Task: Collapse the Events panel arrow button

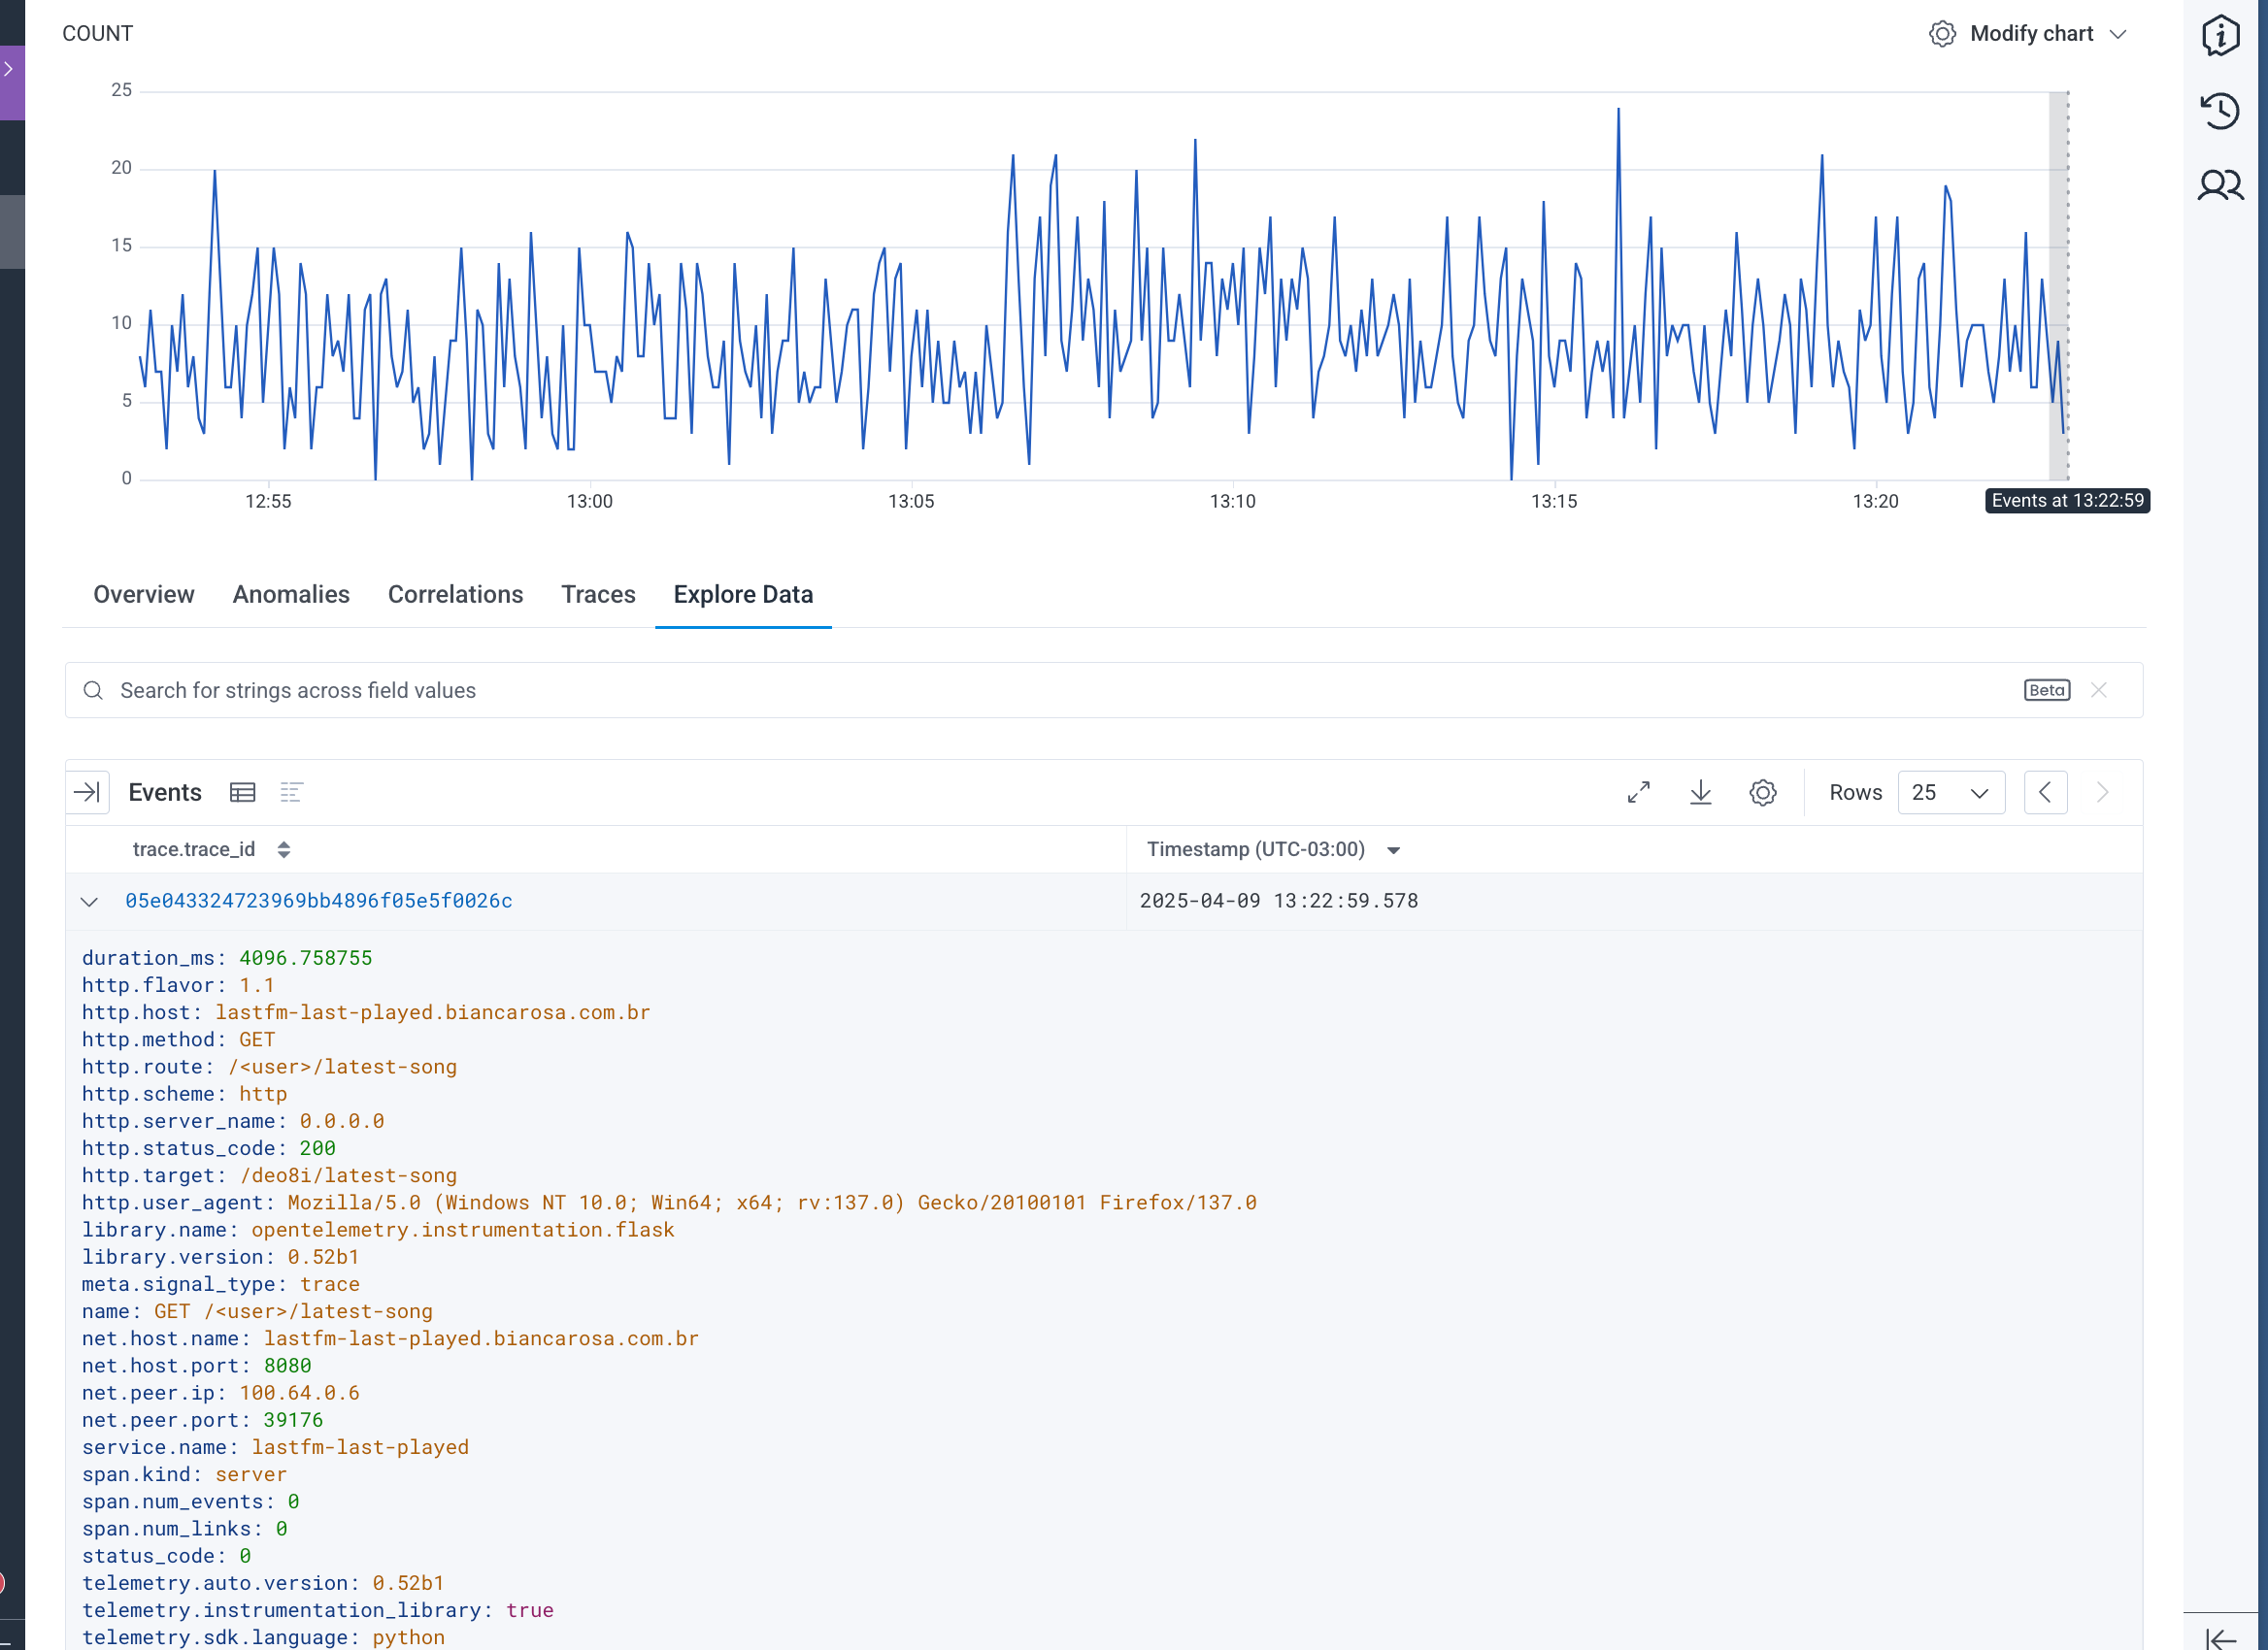Action: click(87, 793)
